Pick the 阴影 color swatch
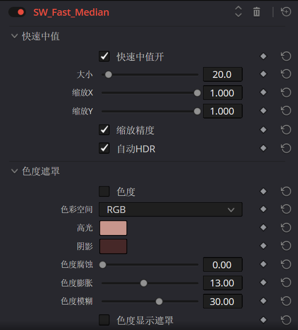The width and height of the screenshot is (298, 330). click(113, 246)
